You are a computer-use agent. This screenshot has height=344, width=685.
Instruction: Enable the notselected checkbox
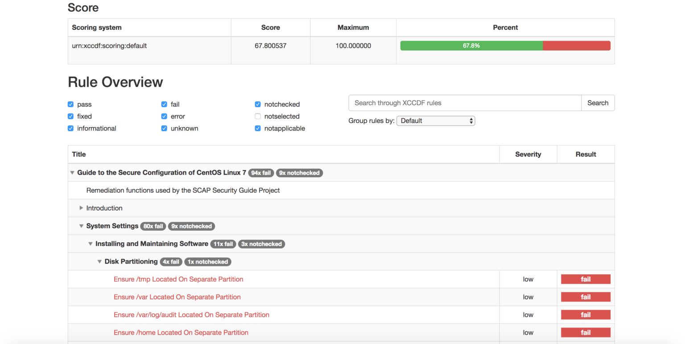pos(258,116)
